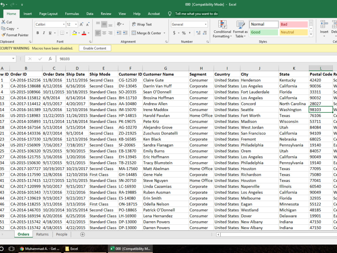This screenshot has width=337, height=253.
Task: Click the Copy icon in Clipboard
Action: [x=3, y=28]
